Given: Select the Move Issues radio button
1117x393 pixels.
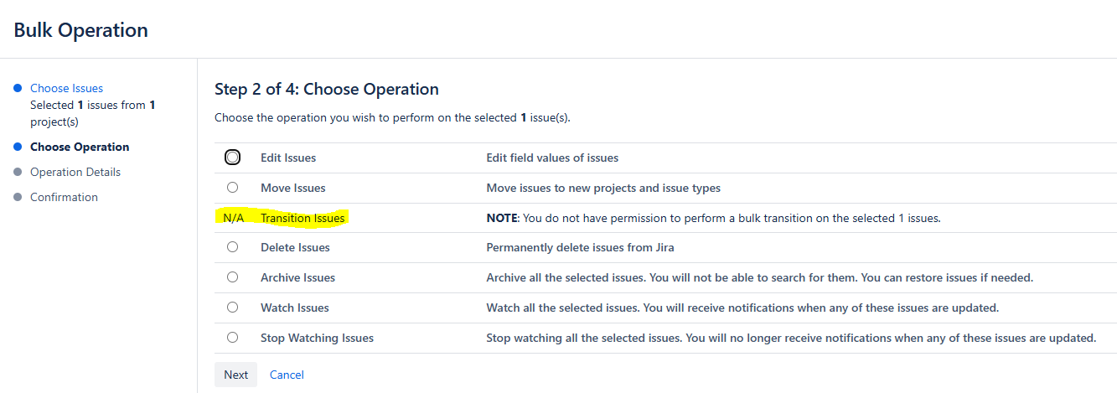Looking at the screenshot, I should pyautogui.click(x=232, y=188).
